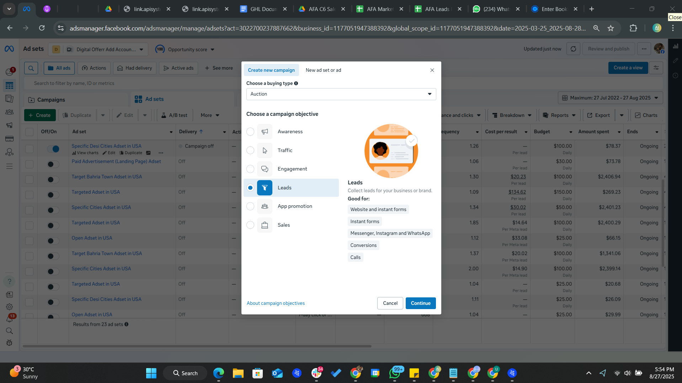Screen dimensions: 682x383
Task: Click the Cancel button in dialog
Action: tap(390, 303)
